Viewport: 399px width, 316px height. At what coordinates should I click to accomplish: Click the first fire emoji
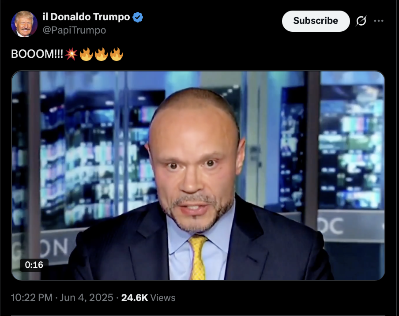point(86,54)
